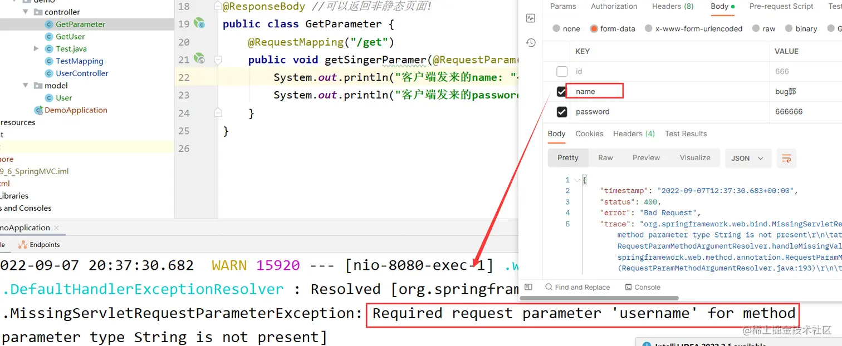842x346 pixels.
Task: Fold the end marker at line 24
Action: [x=218, y=113]
